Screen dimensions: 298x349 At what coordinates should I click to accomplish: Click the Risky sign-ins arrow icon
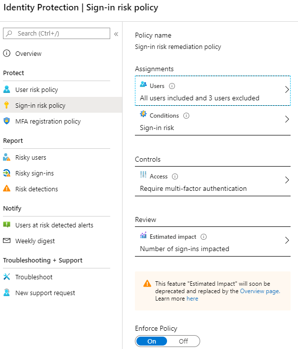point(7,173)
